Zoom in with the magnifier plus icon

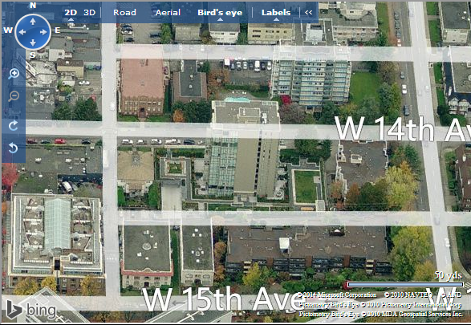point(14,74)
